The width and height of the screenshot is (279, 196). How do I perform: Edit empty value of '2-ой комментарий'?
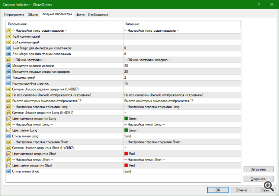[182, 42]
